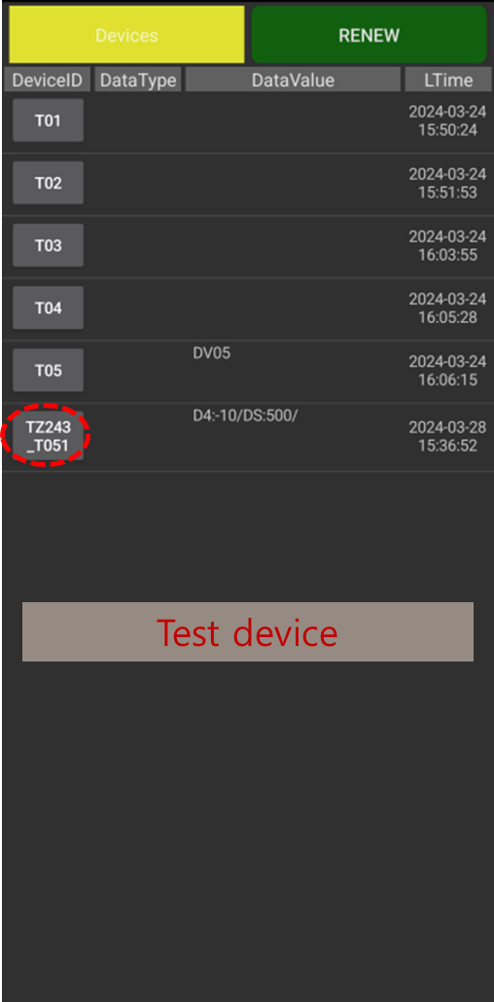Click the Test device label banner
This screenshot has height=1002, width=494.
(248, 631)
